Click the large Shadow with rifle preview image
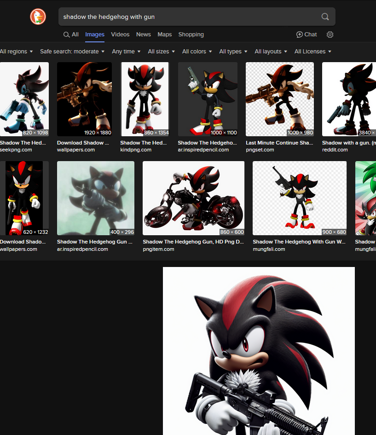376x435 pixels. click(x=259, y=351)
